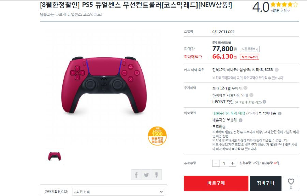
Task: Open info icon beside 배송지연 보상제
Action: (240, 120)
